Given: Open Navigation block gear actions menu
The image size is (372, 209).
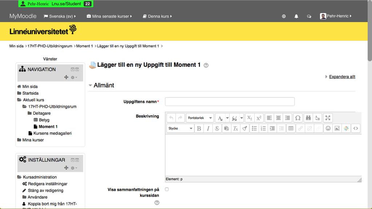Looking at the screenshot, I should 74,77.
